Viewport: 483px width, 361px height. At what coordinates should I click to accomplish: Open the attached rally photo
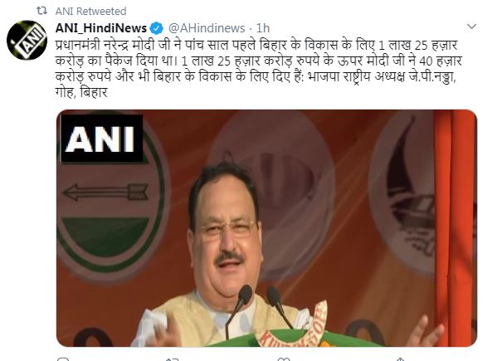(266, 228)
